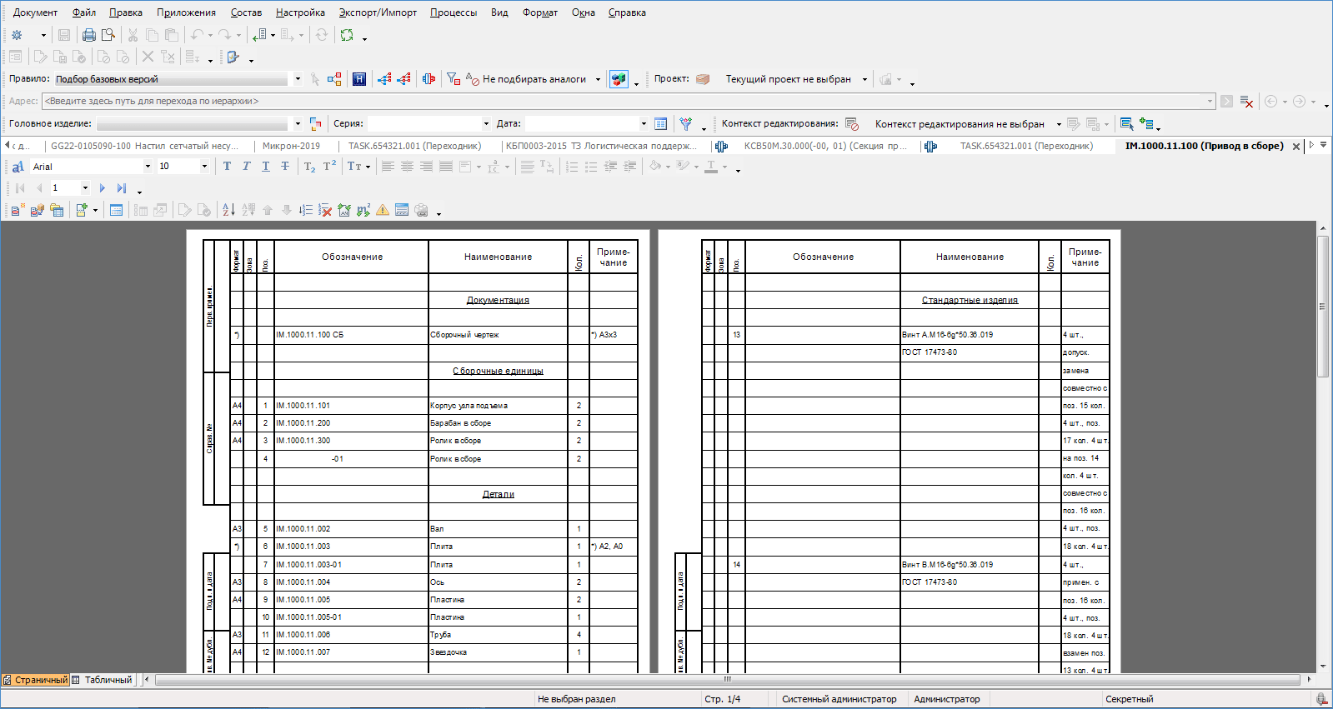This screenshot has width=1333, height=709.
Task: Go to the next page arrow
Action: [103, 188]
